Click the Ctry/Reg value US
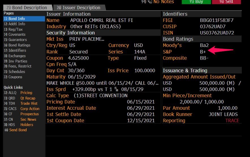Viewport: 250px width, 157px height. click(72, 45)
